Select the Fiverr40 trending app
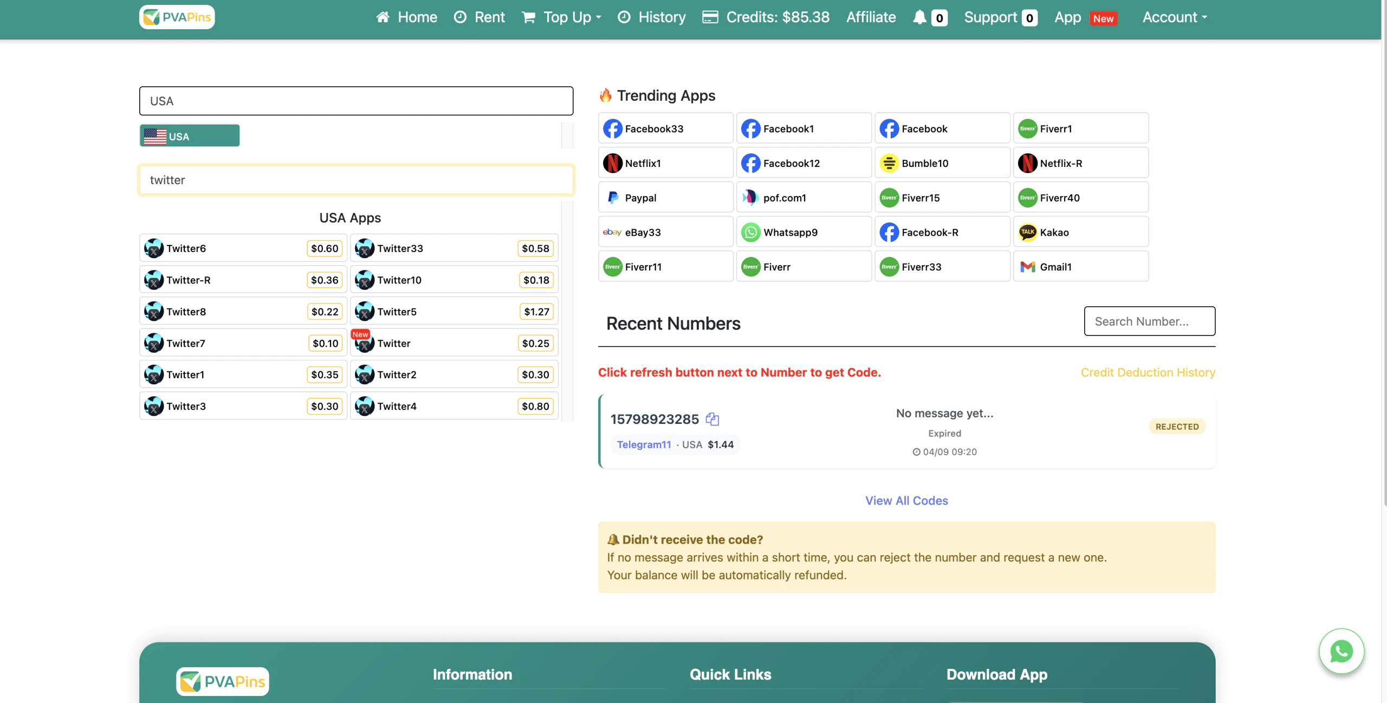The height and width of the screenshot is (703, 1387). 1081,198
